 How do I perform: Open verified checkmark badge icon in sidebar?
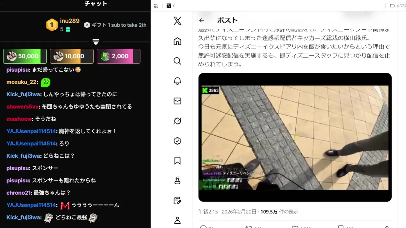point(177,141)
